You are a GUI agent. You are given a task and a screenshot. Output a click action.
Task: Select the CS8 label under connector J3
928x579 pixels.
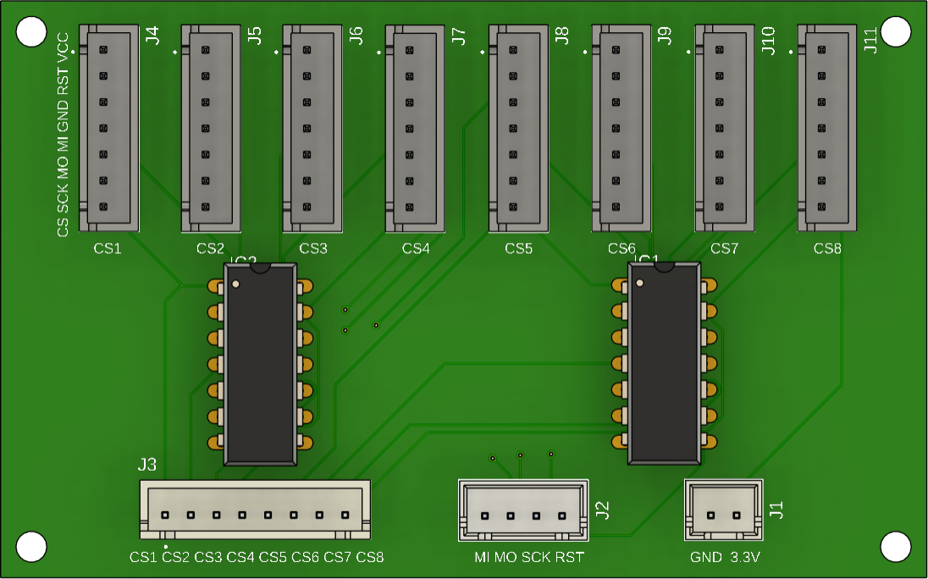(x=370, y=557)
